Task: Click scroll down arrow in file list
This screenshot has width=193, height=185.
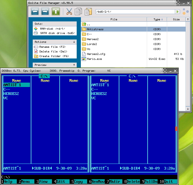Action: [x=188, y=109]
